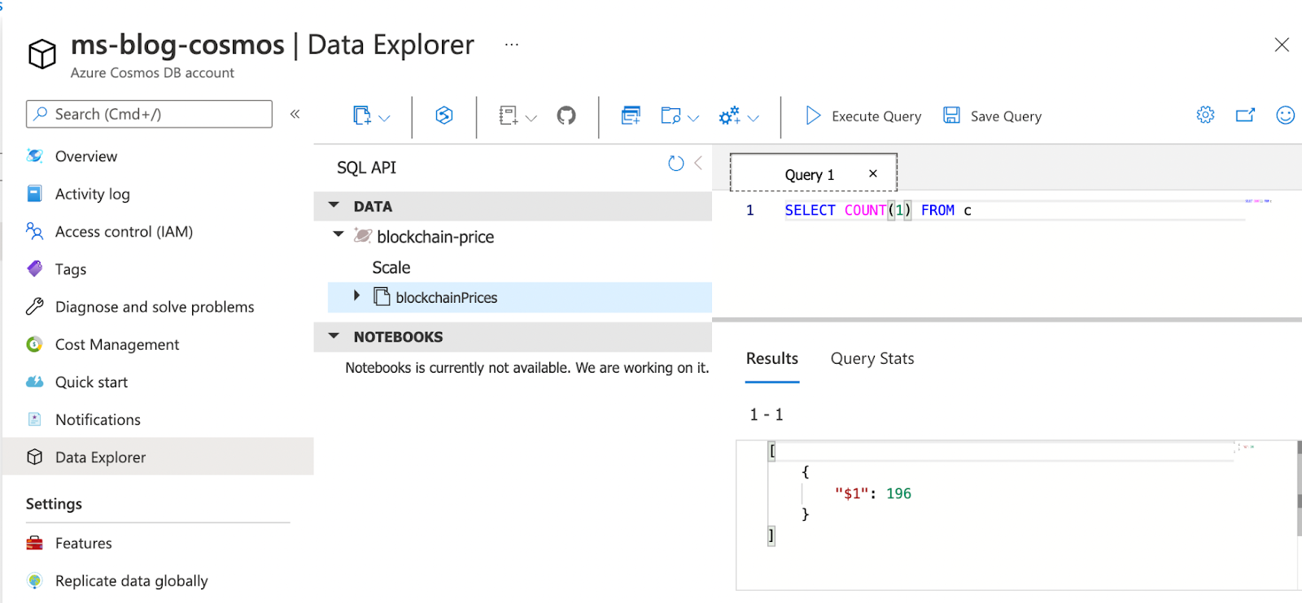Click the blockchain-price database icon
Viewport: 1302px width, 603px height.
coord(363,236)
